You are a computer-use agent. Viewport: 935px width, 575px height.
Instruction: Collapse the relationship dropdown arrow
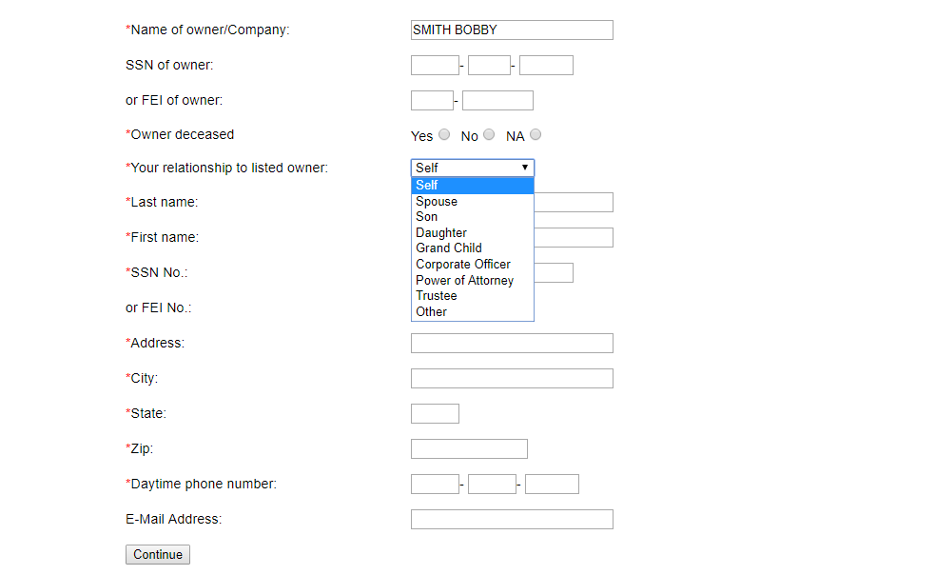[x=524, y=168]
